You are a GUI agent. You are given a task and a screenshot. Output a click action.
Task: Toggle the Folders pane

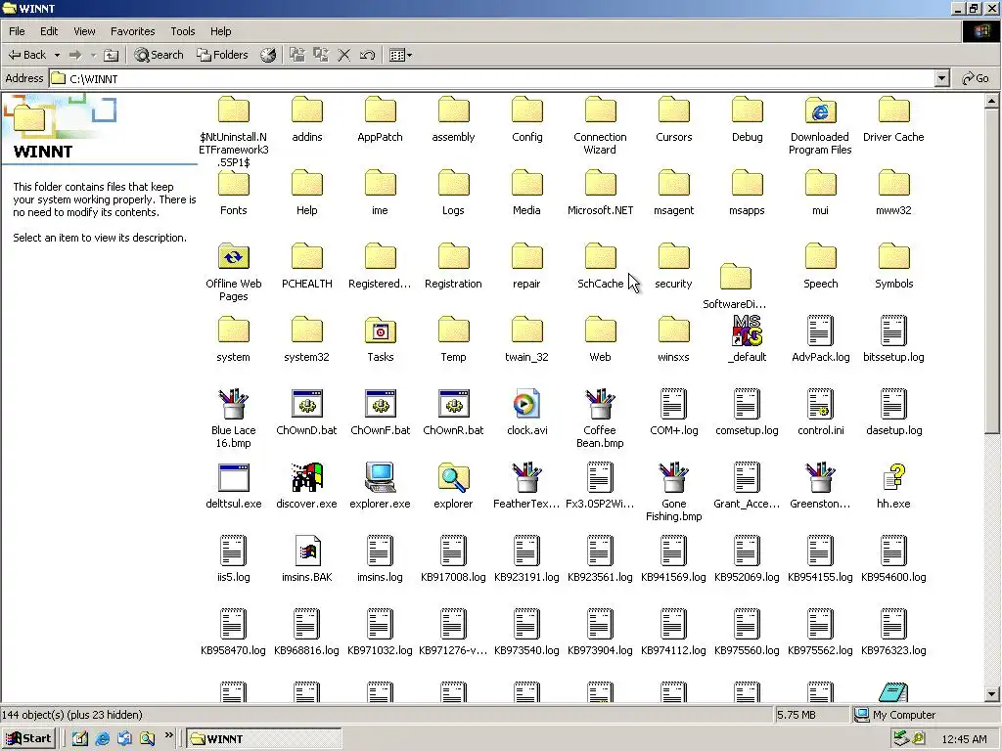222,55
